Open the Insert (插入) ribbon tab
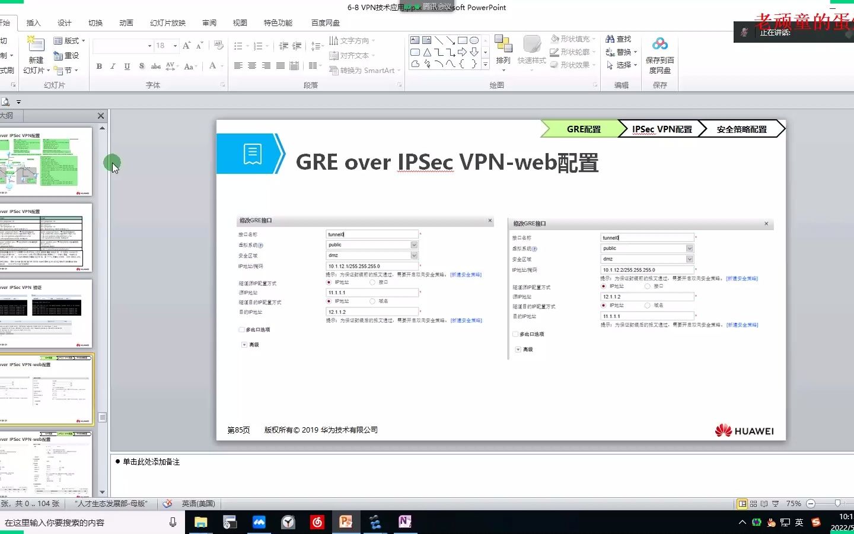The width and height of the screenshot is (854, 534). (x=34, y=23)
